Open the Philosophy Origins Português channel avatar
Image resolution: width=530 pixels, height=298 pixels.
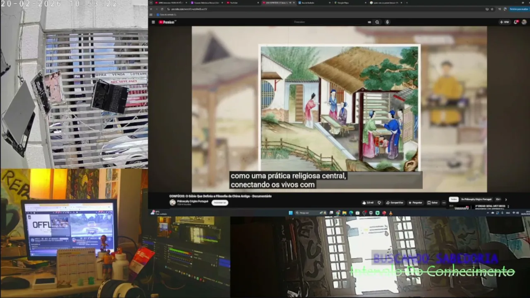tap(173, 202)
